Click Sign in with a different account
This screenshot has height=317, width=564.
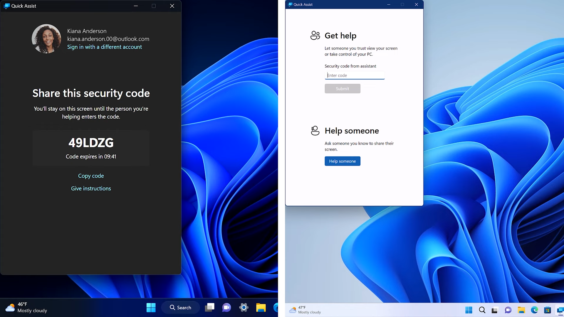coord(104,47)
